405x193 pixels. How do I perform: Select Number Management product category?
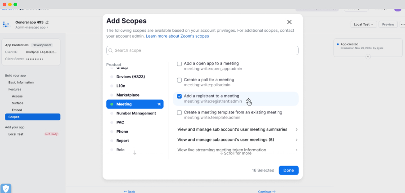[x=135, y=113]
